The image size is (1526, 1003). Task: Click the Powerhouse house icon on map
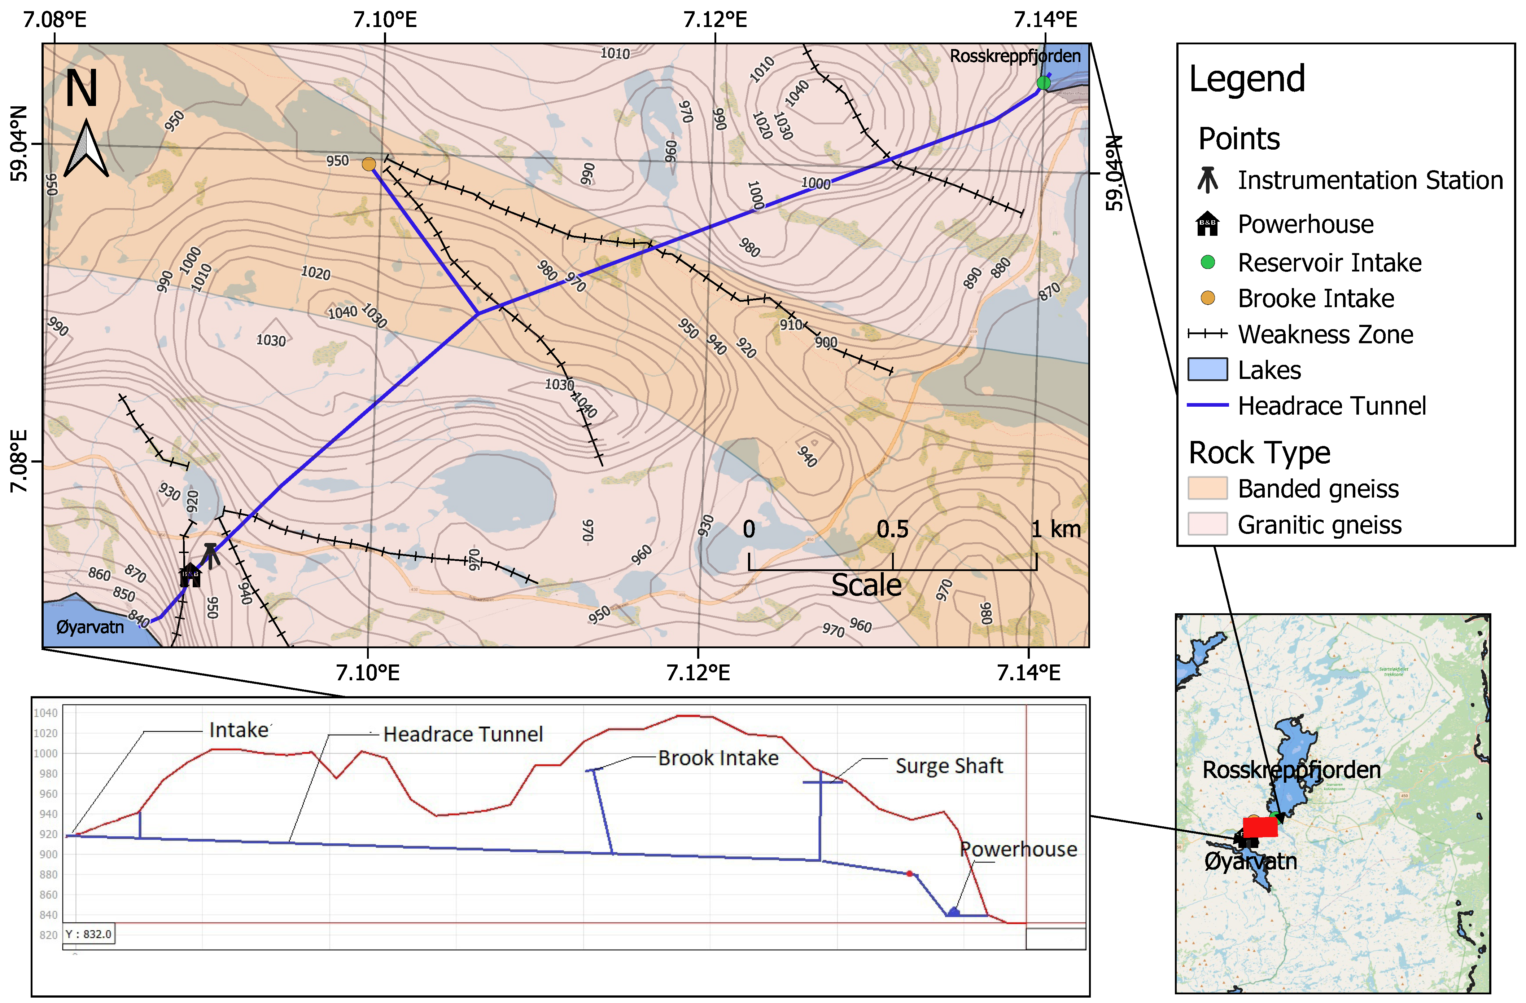pyautogui.click(x=190, y=575)
